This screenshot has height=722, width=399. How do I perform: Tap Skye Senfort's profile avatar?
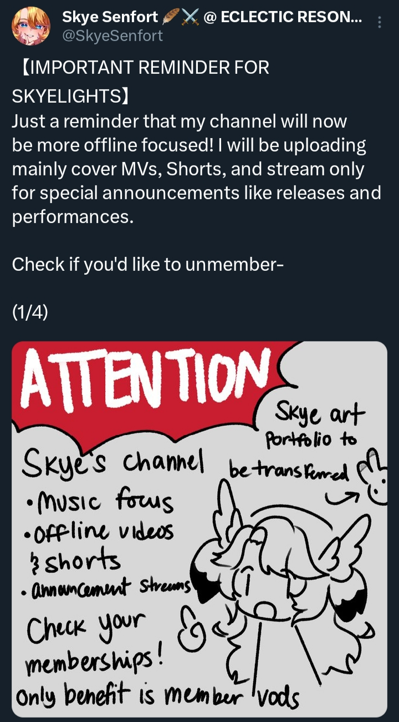pos(31,26)
